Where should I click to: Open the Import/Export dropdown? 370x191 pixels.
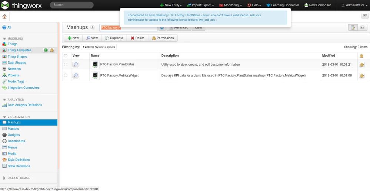click(x=200, y=5)
